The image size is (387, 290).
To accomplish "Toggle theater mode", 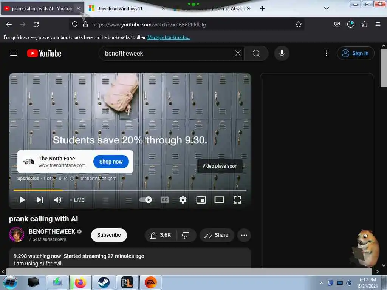I will tap(219, 200).
